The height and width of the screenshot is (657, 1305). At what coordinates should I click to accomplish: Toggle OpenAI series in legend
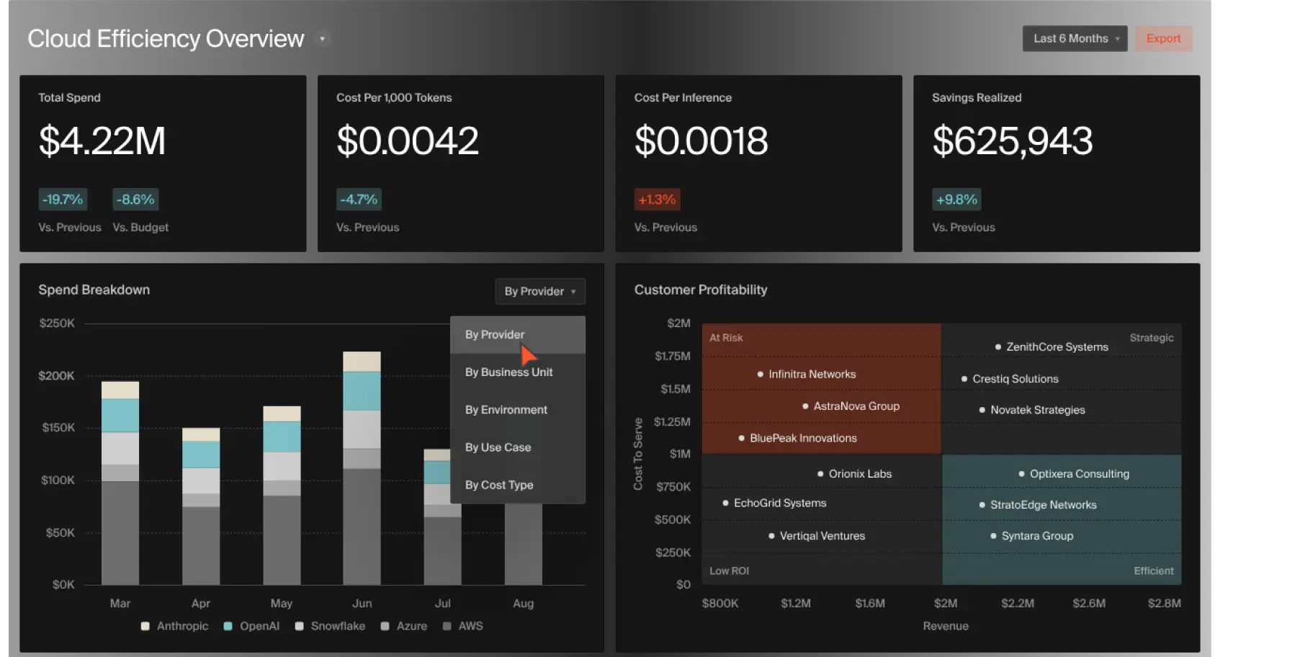228,626
